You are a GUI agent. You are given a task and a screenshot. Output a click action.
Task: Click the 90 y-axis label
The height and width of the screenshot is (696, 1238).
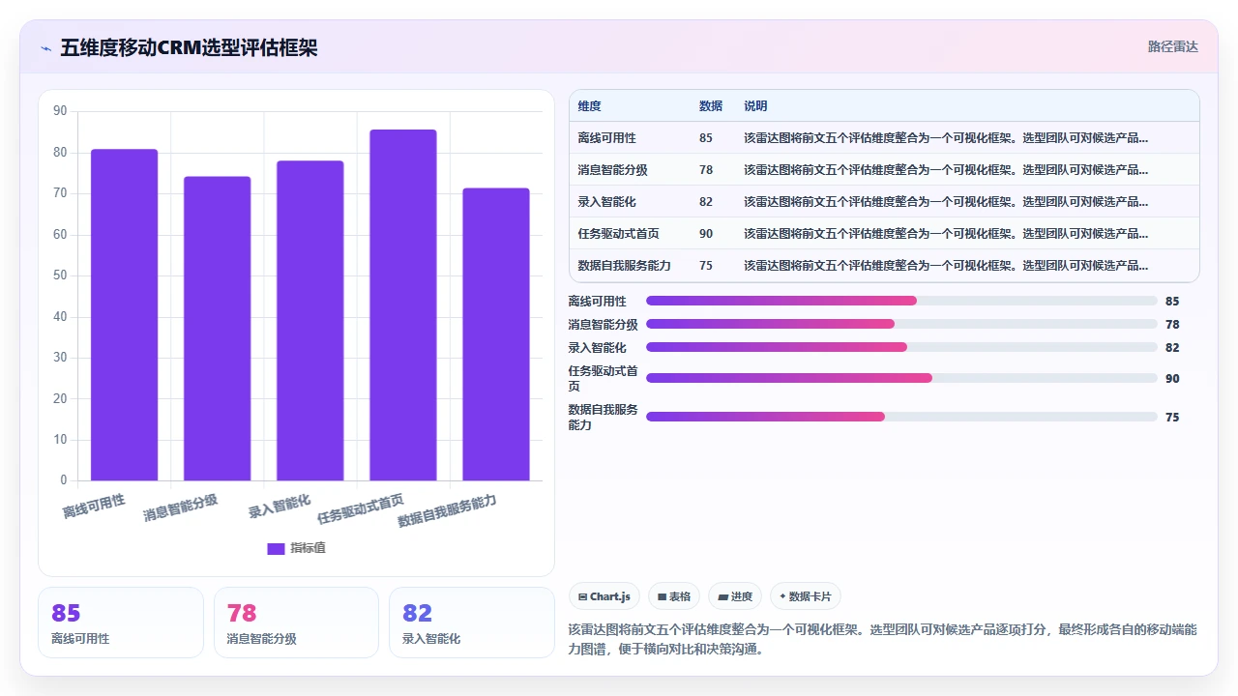point(60,111)
